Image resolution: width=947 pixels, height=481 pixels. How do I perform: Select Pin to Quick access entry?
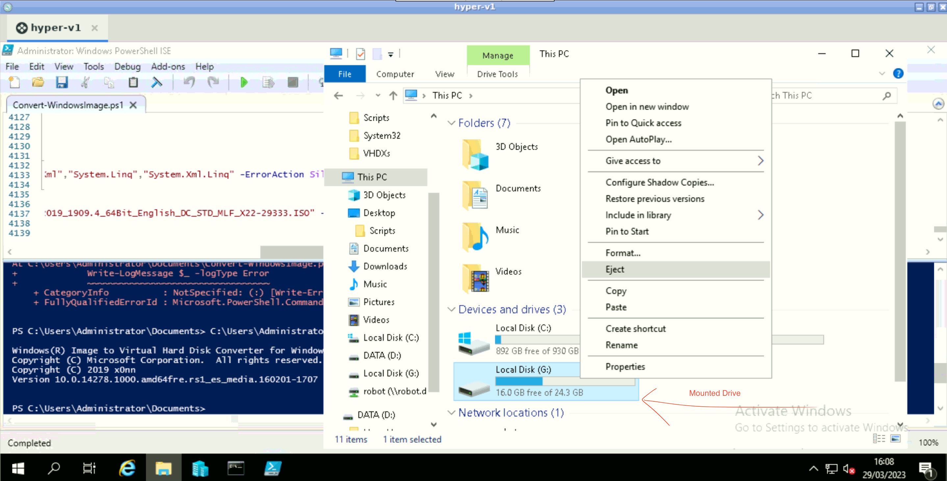pyautogui.click(x=675, y=123)
